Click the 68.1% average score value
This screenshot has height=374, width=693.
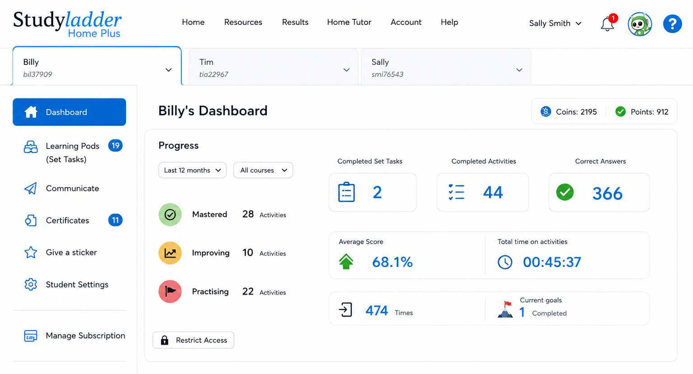coord(392,262)
